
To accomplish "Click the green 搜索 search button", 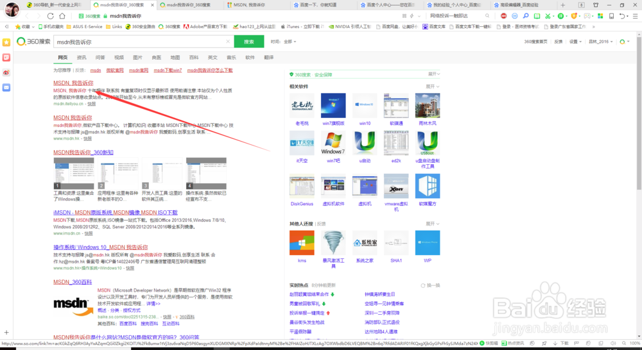I will tap(249, 42).
